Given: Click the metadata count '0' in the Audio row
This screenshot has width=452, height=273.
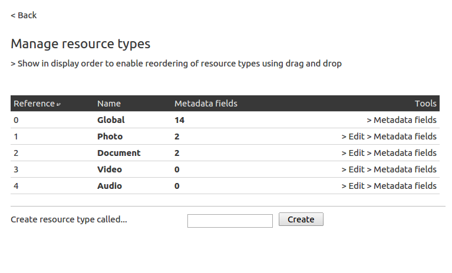Looking at the screenshot, I should (177, 186).
